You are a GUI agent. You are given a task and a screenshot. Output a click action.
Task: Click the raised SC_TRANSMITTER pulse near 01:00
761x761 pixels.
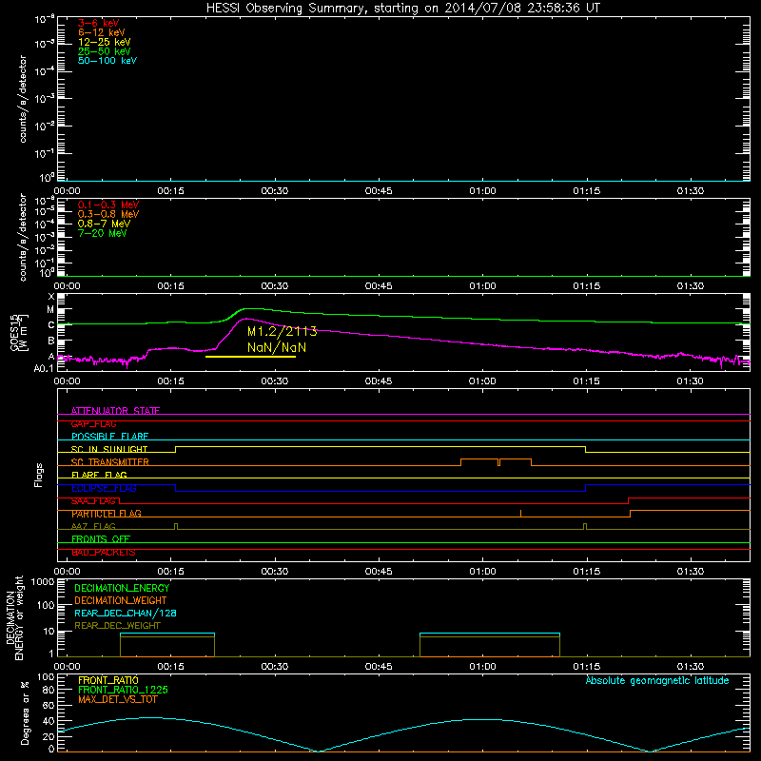coord(496,461)
